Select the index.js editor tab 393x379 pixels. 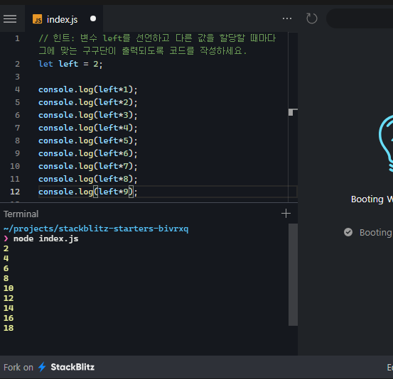(x=64, y=19)
